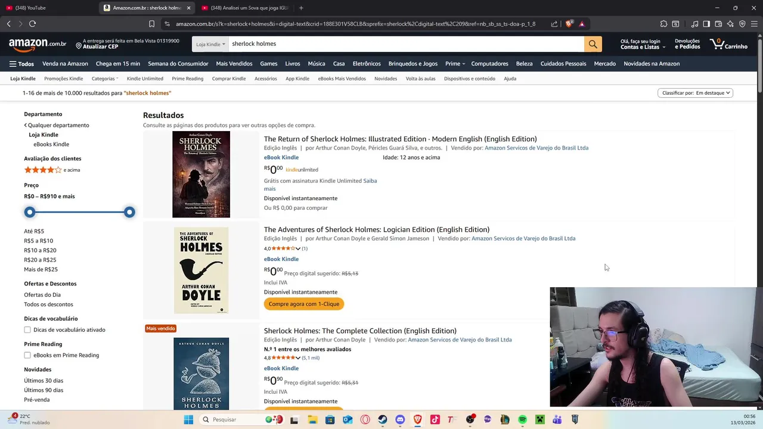Check eBooks em Prime Reading filter

pos(27,355)
